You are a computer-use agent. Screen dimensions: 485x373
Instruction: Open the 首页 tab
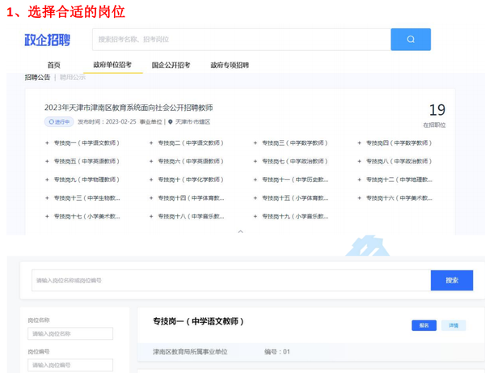pos(54,65)
